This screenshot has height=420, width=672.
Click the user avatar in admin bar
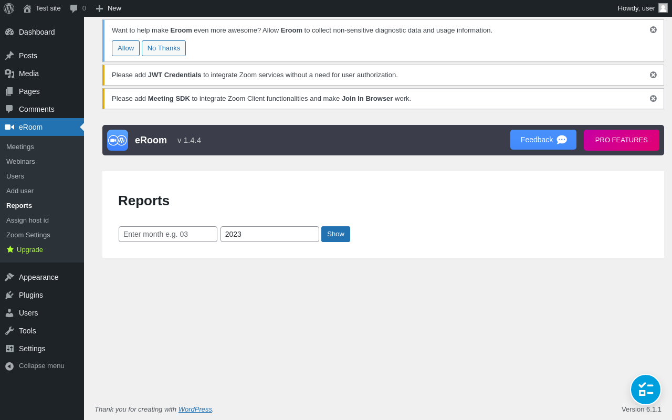[x=663, y=8]
